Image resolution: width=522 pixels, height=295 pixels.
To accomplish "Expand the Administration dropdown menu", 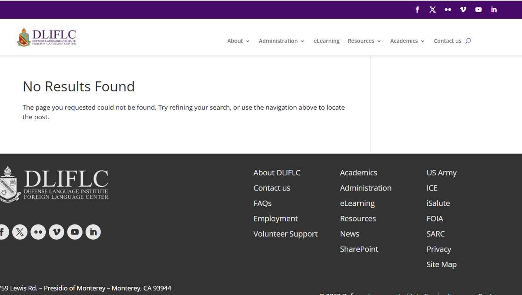I will click(x=281, y=41).
